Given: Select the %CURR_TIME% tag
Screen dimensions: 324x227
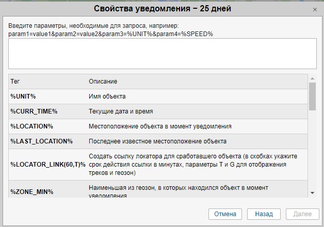Looking at the screenshot, I should click(34, 111).
